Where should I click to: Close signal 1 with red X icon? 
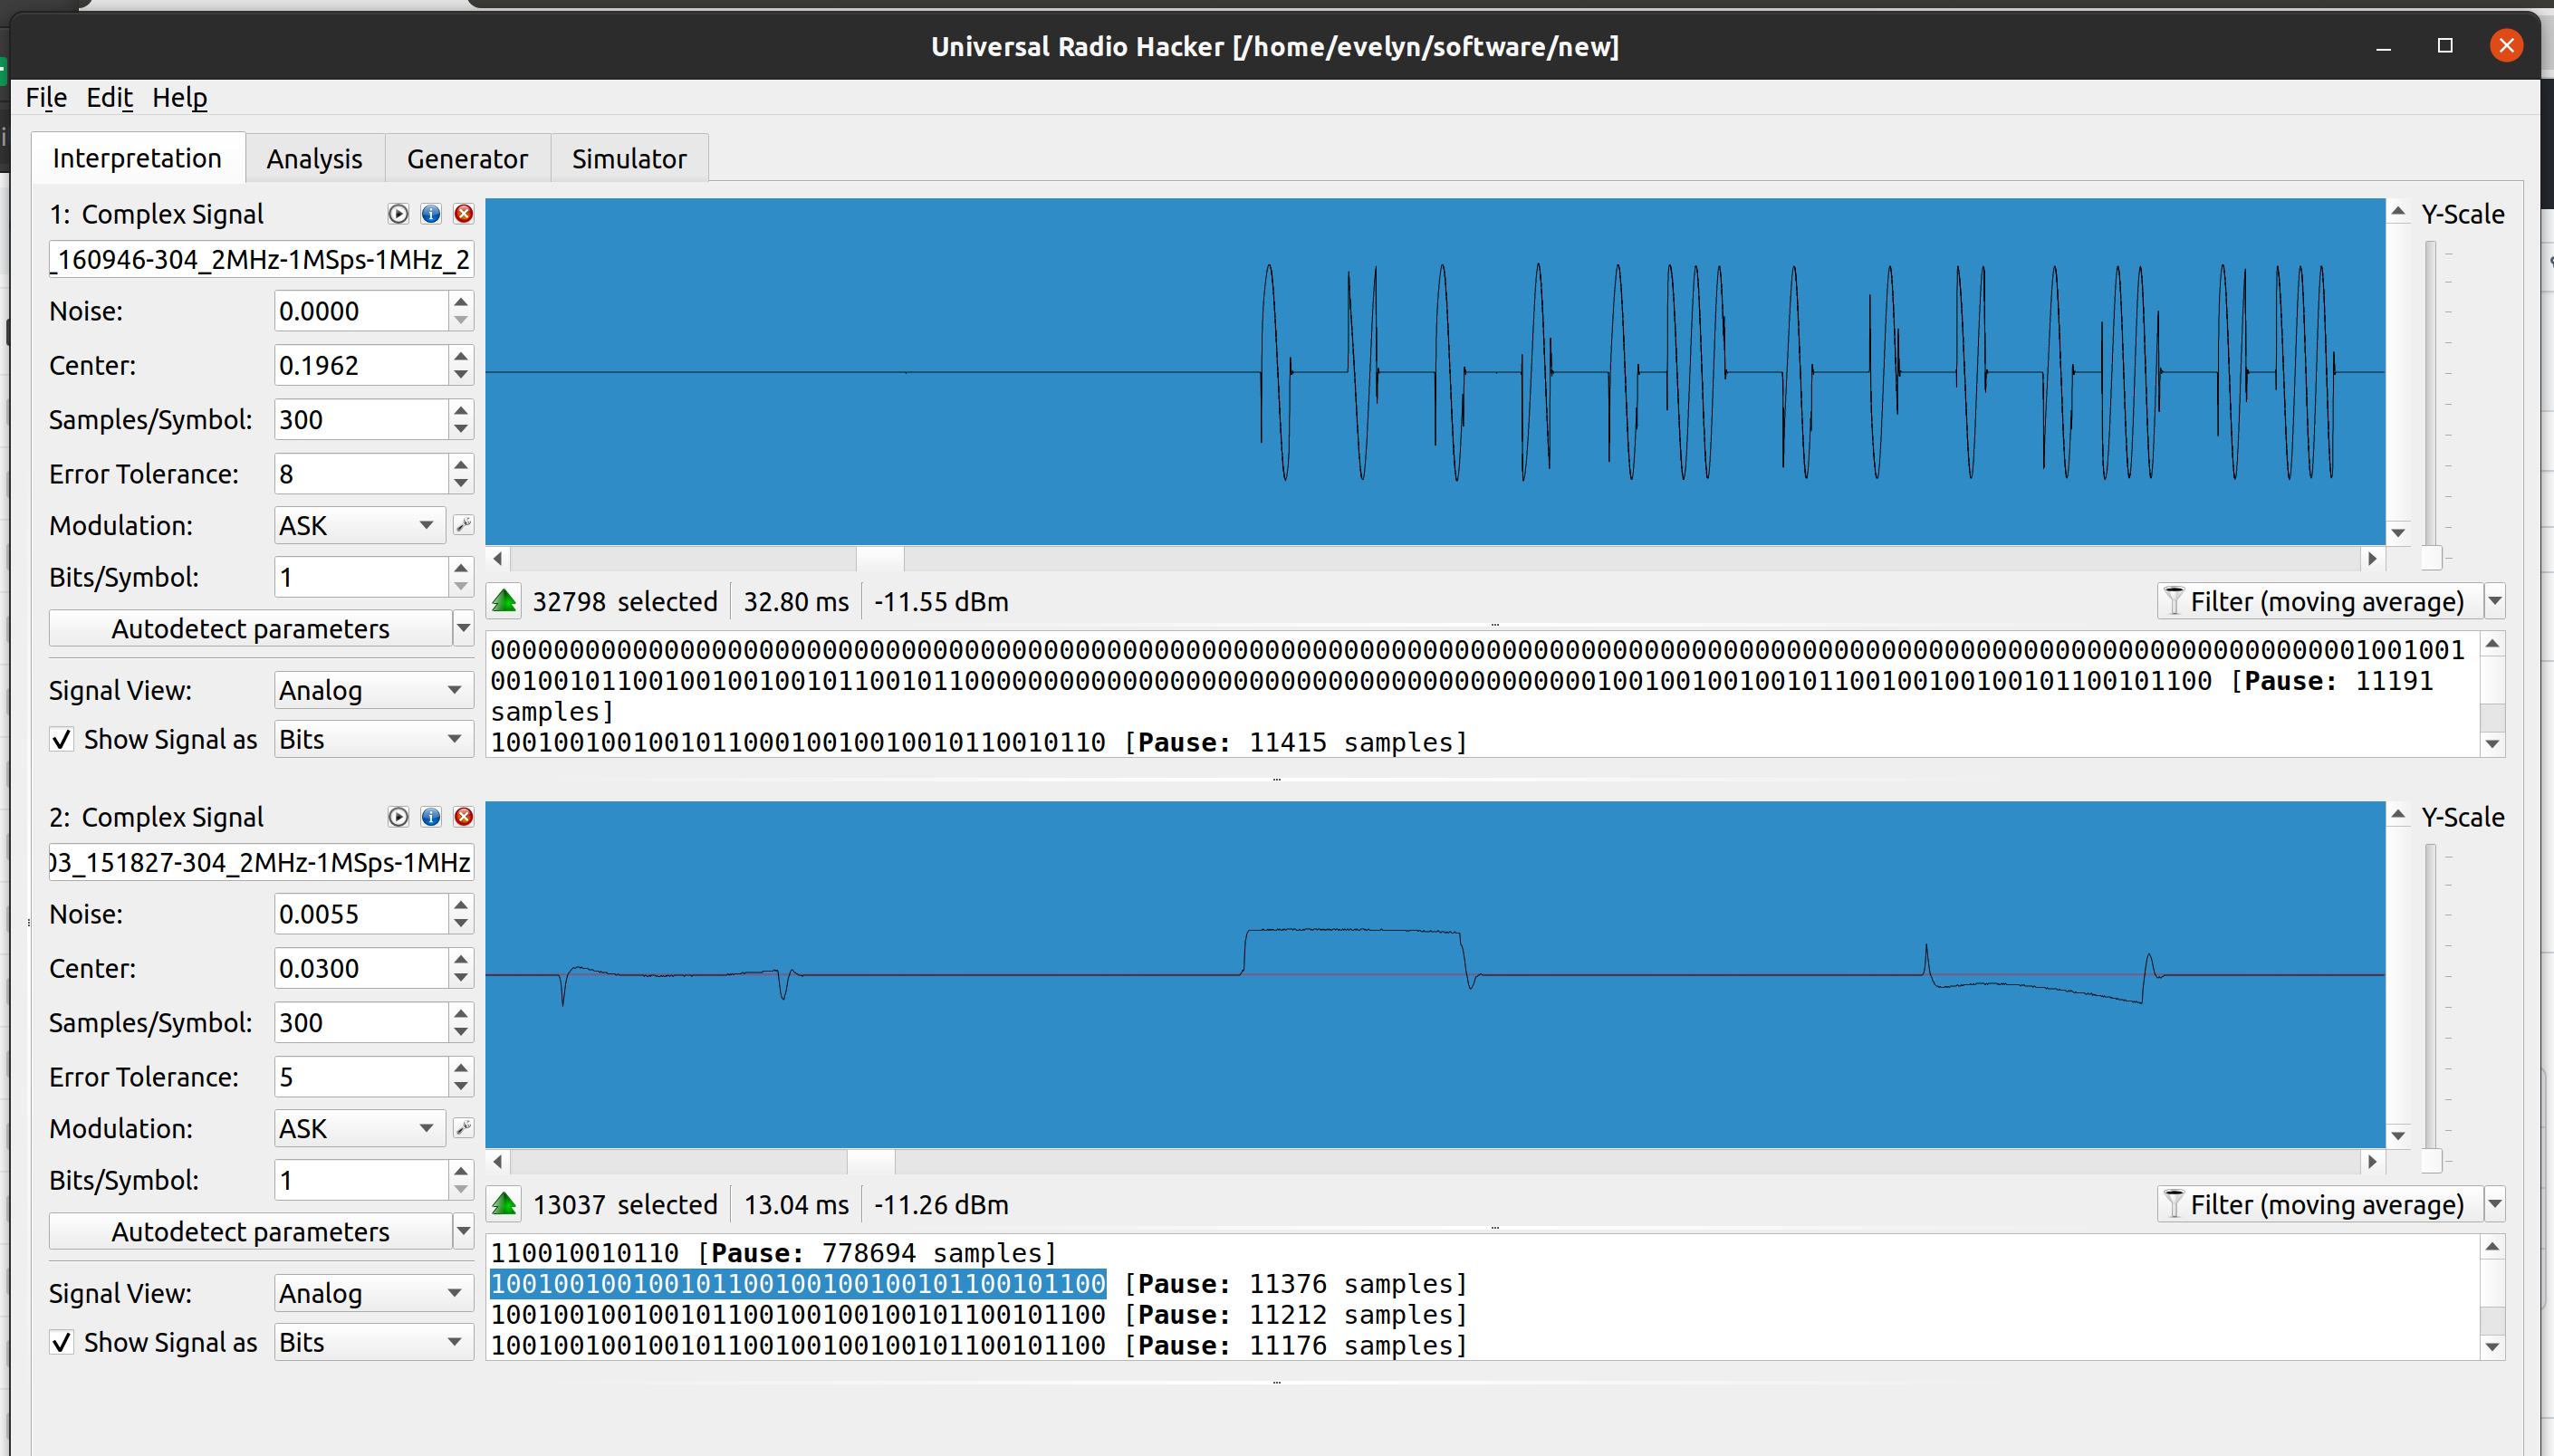pyautogui.click(x=464, y=213)
